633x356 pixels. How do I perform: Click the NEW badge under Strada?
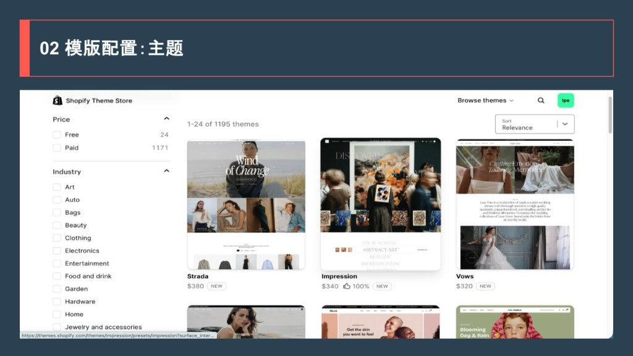[217, 286]
